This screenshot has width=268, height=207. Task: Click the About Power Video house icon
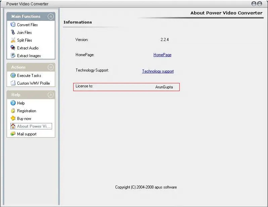coord(13,126)
